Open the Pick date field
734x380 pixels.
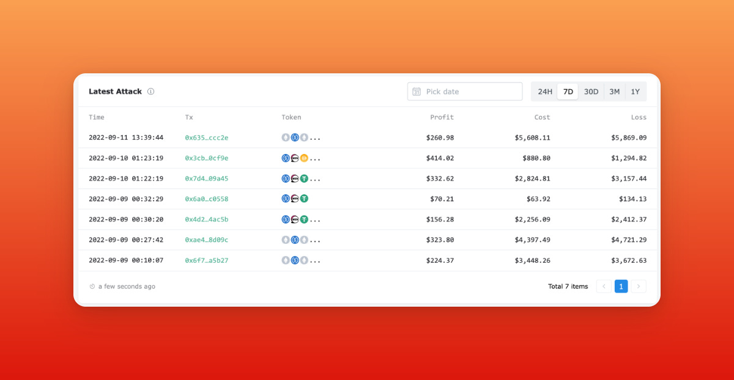tap(465, 92)
